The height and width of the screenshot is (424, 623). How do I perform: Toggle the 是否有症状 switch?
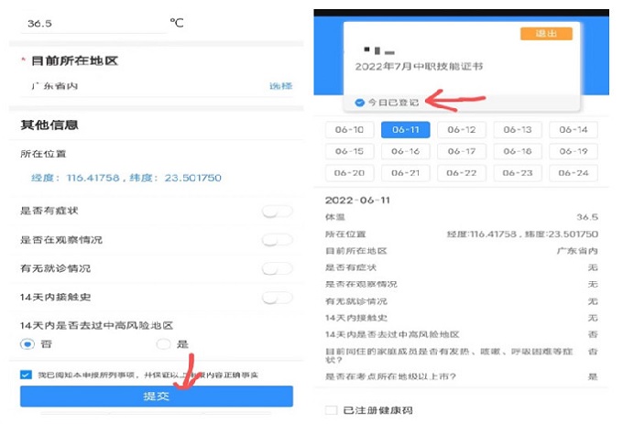tap(278, 212)
